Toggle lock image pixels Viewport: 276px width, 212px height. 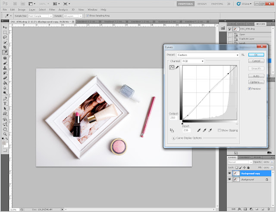point(241,168)
